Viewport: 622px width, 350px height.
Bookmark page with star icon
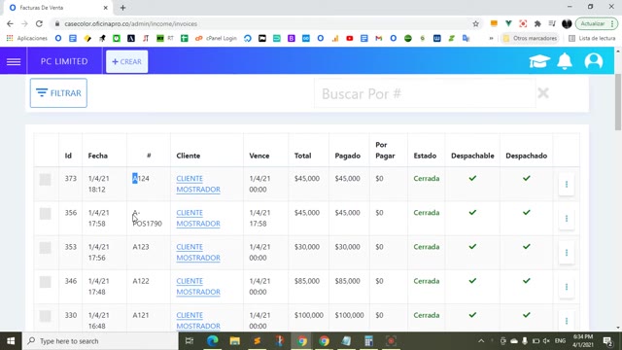(x=475, y=23)
